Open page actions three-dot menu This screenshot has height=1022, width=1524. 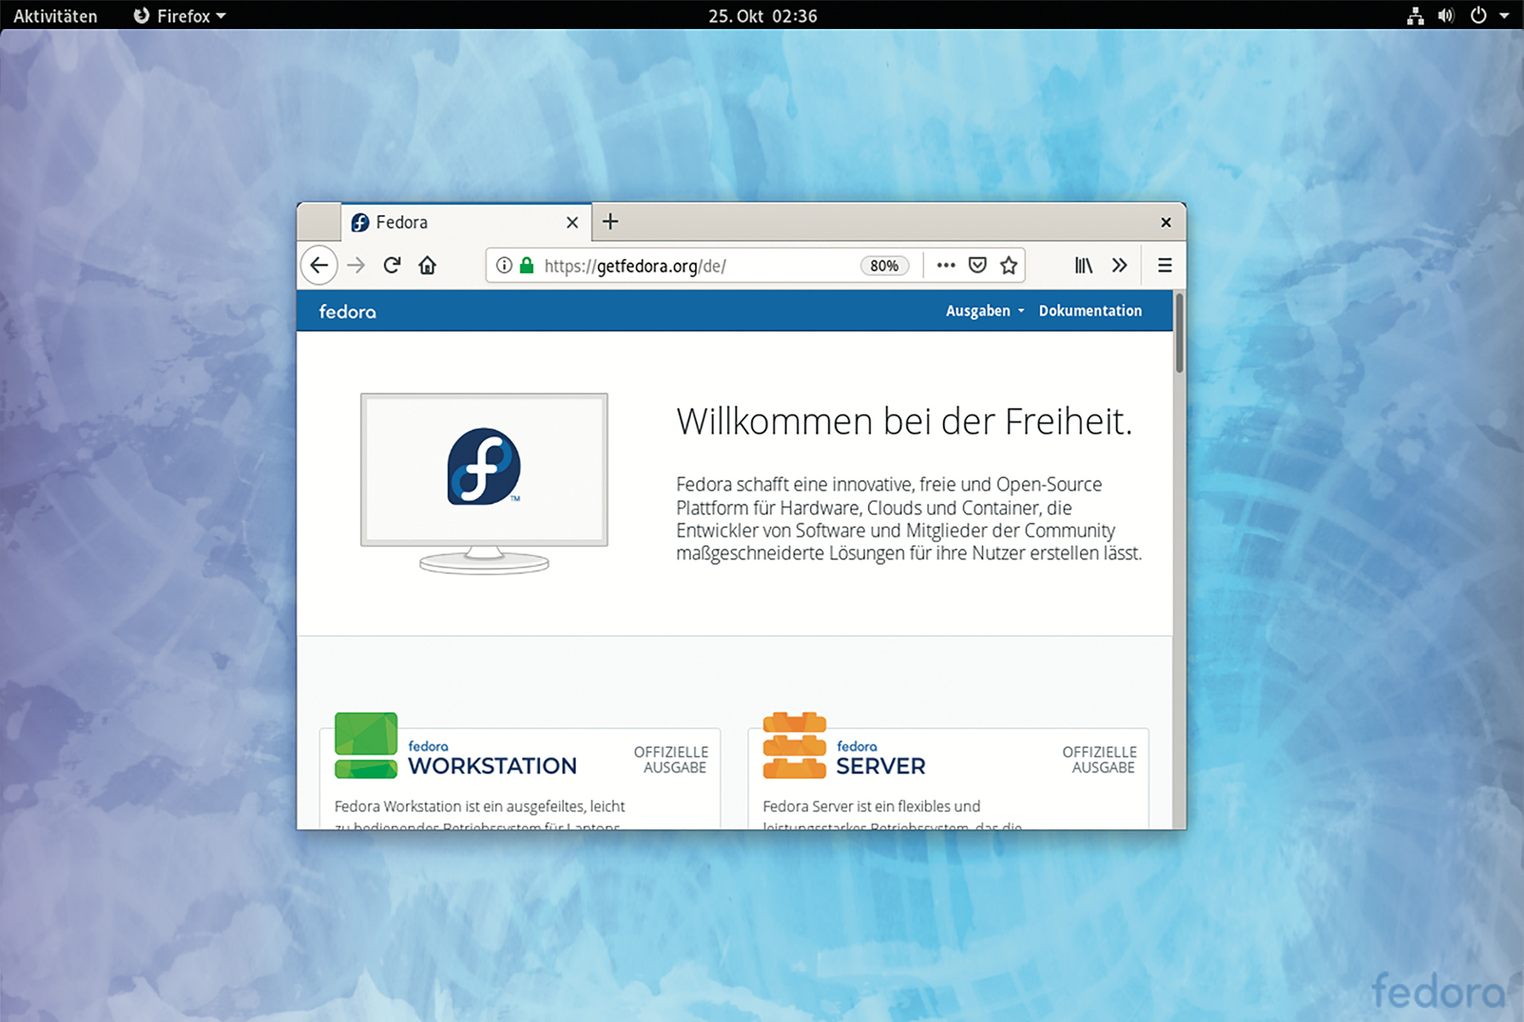coord(946,266)
